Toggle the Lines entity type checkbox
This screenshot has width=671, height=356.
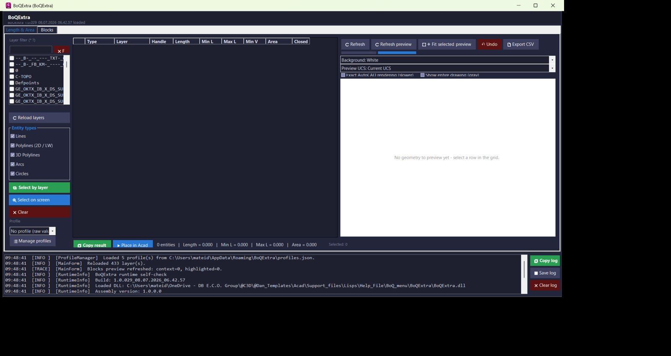tap(13, 136)
